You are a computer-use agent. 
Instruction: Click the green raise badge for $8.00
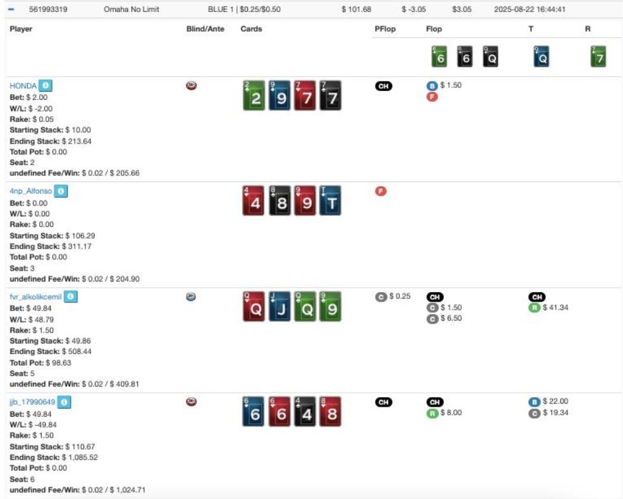pyautogui.click(x=433, y=412)
